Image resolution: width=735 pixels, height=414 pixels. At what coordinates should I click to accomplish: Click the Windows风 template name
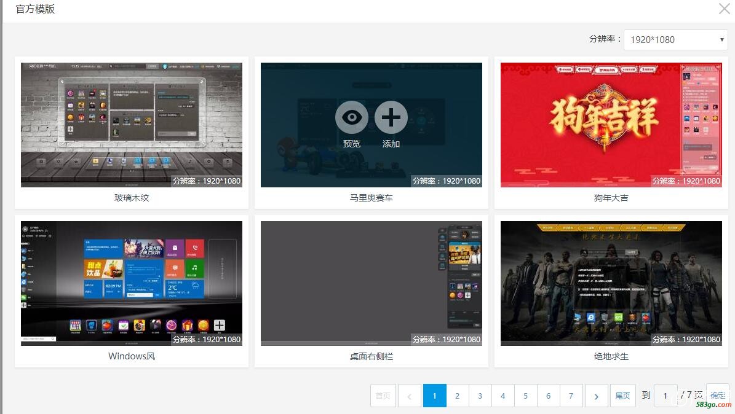132,356
